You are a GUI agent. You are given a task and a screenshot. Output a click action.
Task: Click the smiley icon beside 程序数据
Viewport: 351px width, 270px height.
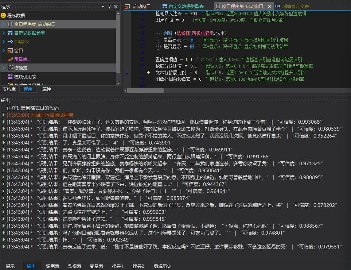point(3,15)
